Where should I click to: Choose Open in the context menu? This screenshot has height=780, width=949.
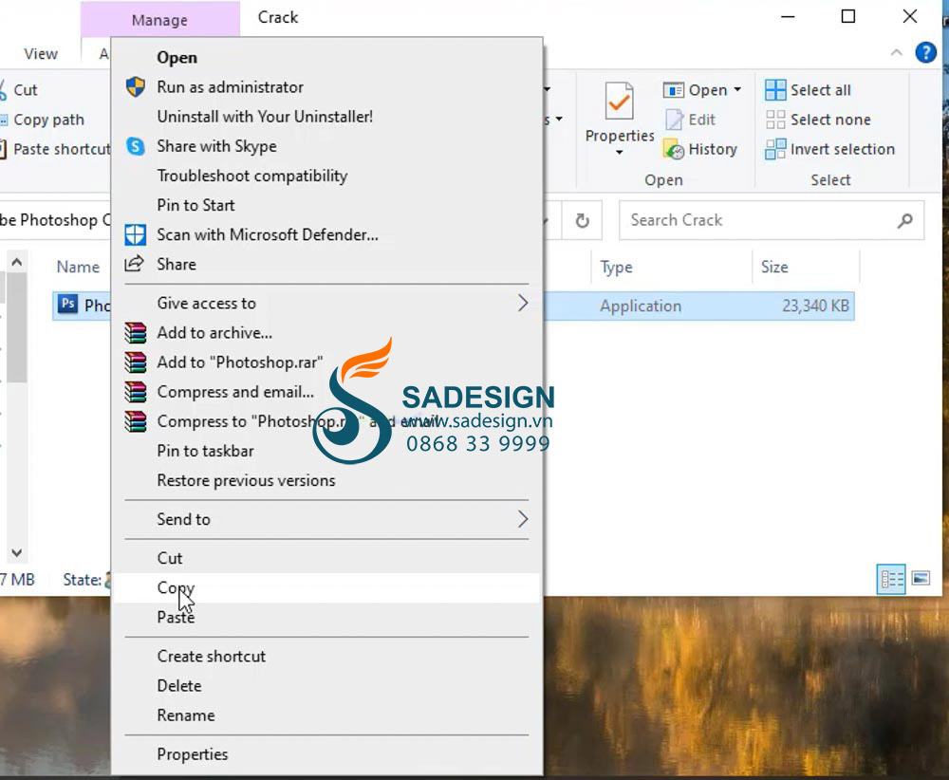[326, 58]
